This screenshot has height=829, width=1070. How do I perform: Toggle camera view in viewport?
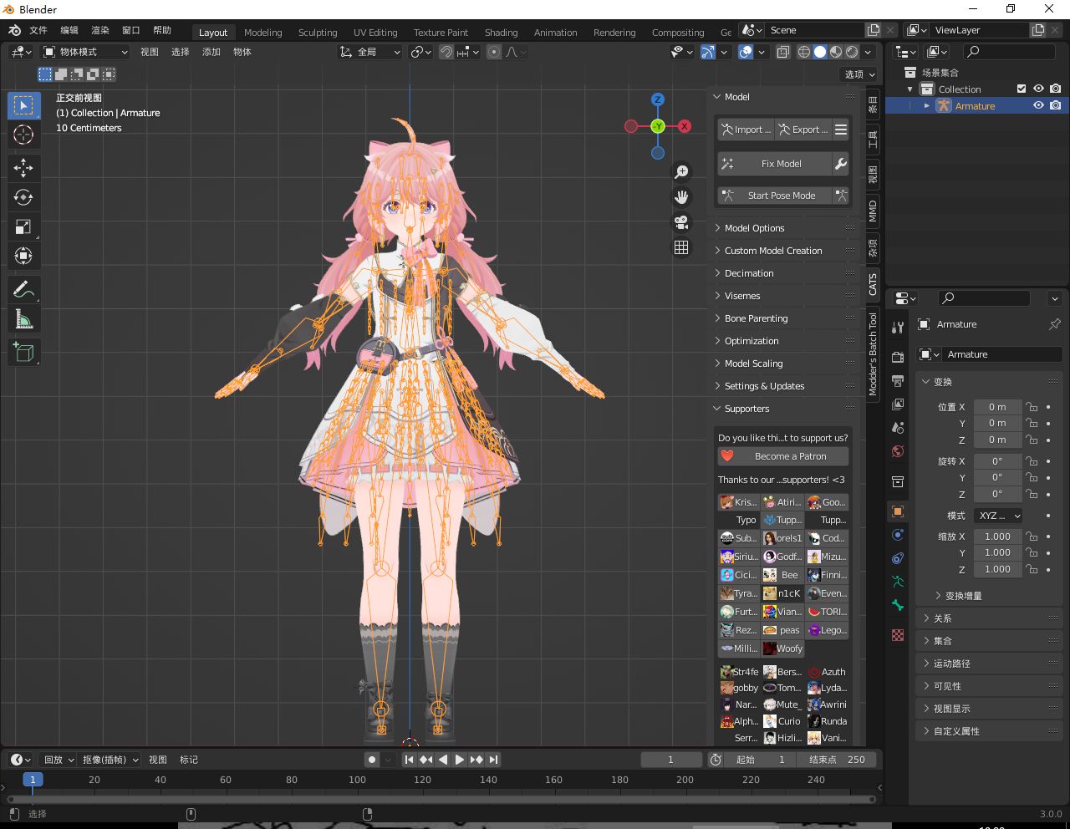coord(681,222)
